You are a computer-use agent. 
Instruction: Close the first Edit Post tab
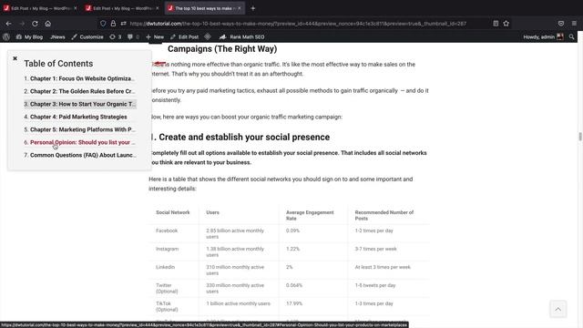coord(76,8)
